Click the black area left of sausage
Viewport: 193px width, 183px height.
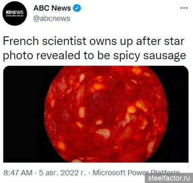pyautogui.click(x=25, y=114)
